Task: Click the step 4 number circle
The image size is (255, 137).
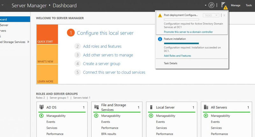Action: click(x=77, y=64)
